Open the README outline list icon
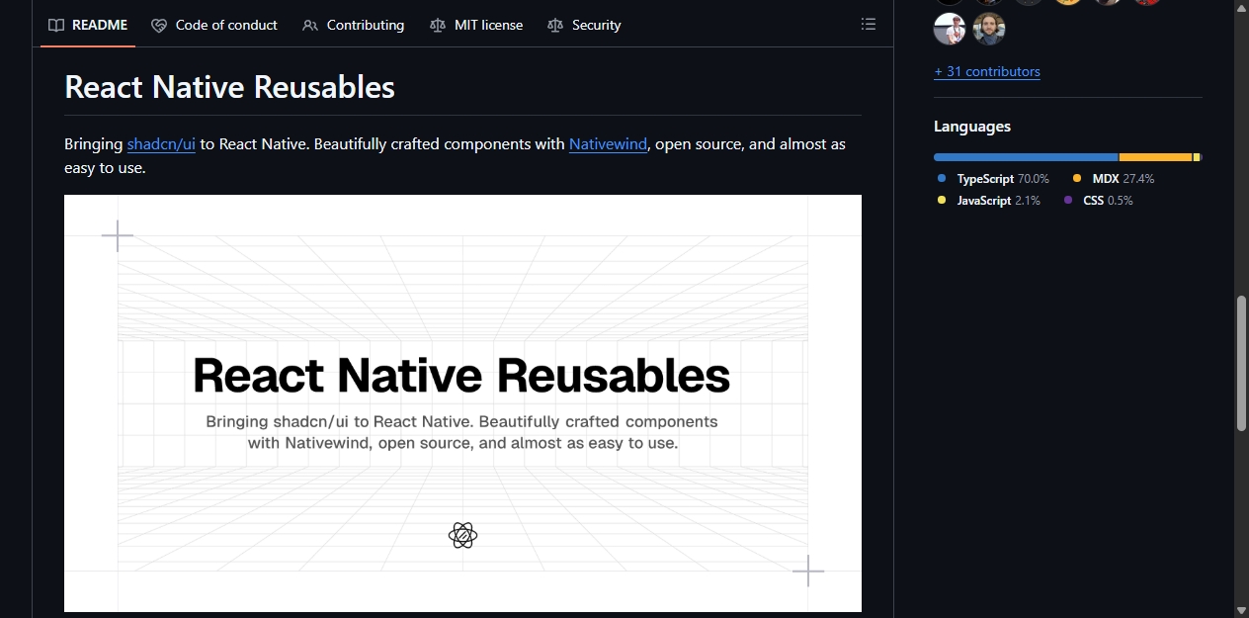 coord(869,25)
